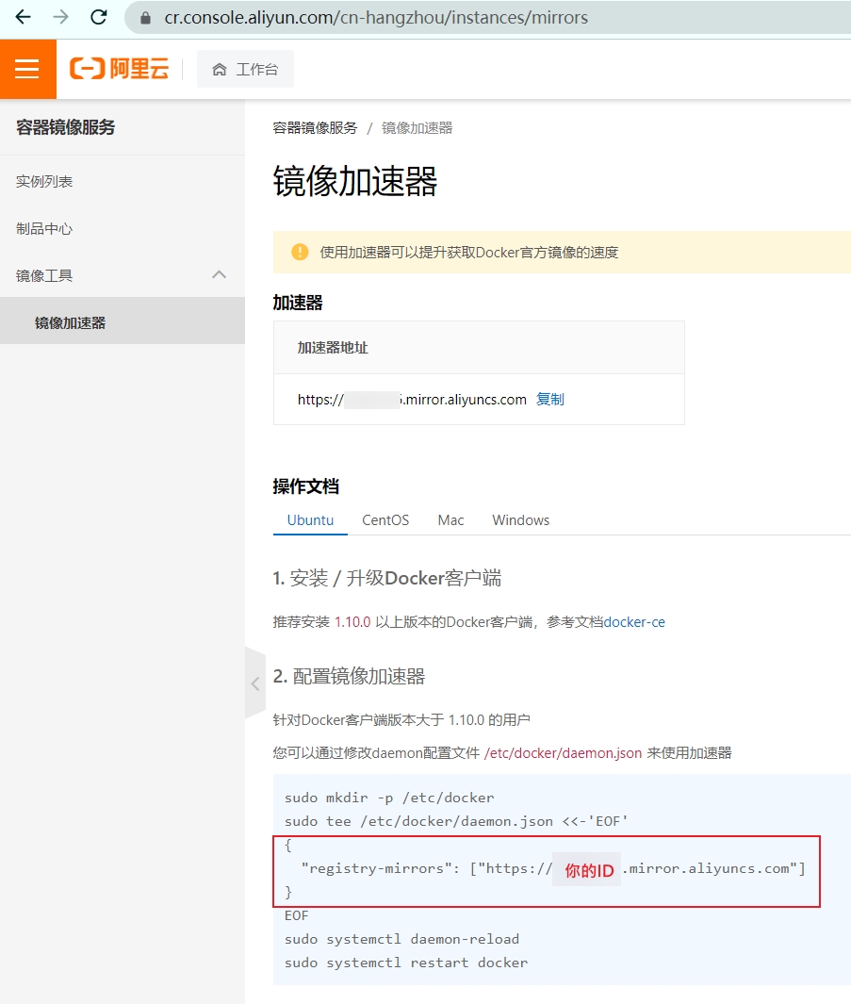Reload the page with refresh icon

click(x=98, y=17)
